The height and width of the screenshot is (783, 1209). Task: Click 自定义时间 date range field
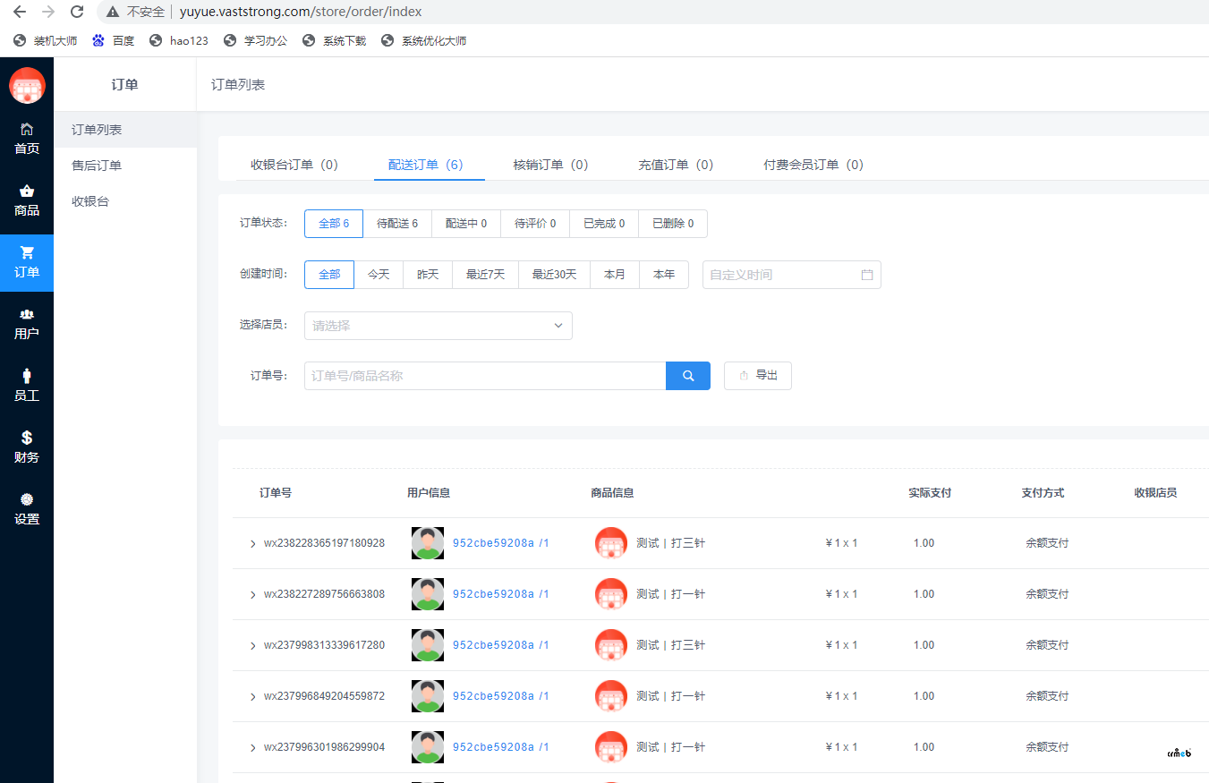(x=792, y=275)
